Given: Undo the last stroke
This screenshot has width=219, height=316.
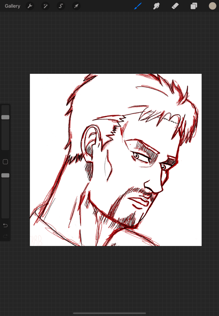Looking at the screenshot, I should coord(6,225).
